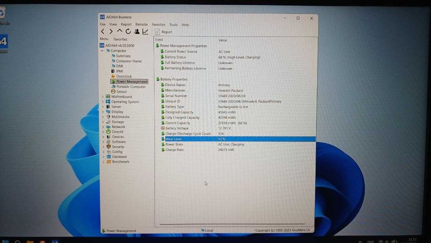Select the Remaining Battery Lifetime row
431x243 pixels.
coord(197,68)
